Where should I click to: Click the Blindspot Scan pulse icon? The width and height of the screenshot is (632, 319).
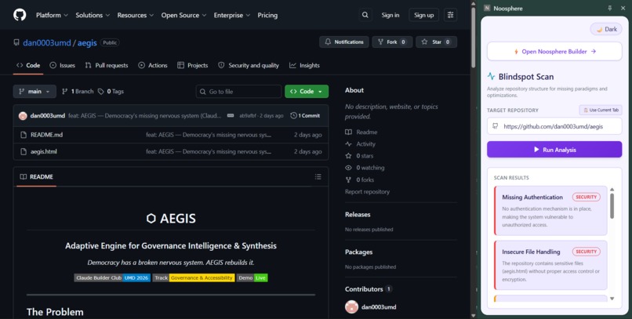pos(491,76)
